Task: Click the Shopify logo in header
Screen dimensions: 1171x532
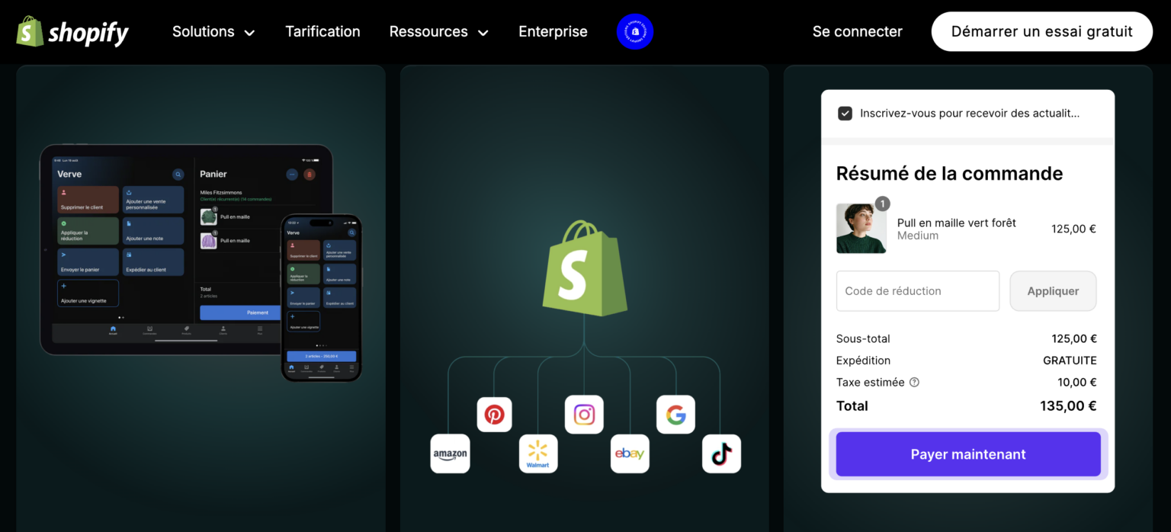Action: (x=72, y=32)
